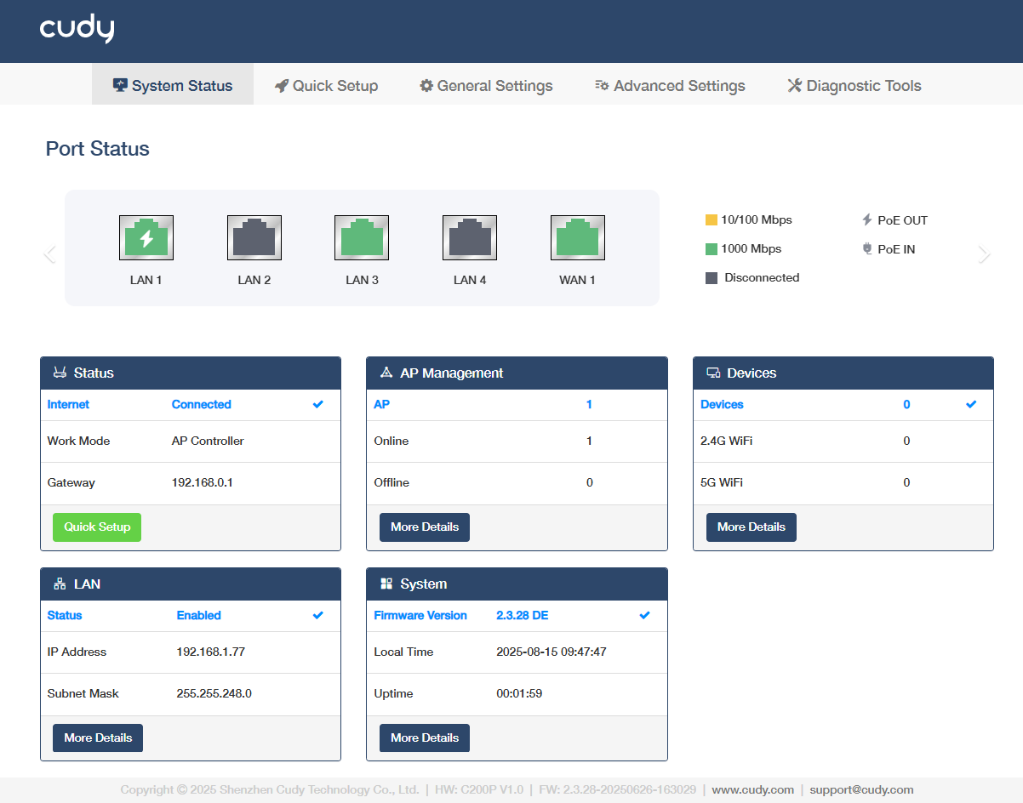The height and width of the screenshot is (803, 1023).
Task: Open More Details in LAN panel
Action: (98, 738)
